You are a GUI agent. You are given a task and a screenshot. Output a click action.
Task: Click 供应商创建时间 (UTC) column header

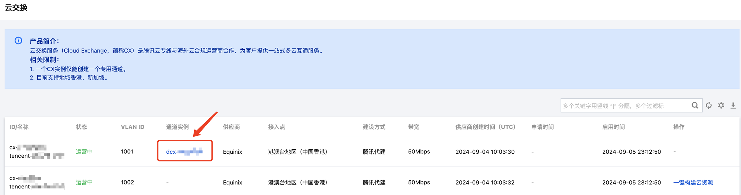click(485, 127)
